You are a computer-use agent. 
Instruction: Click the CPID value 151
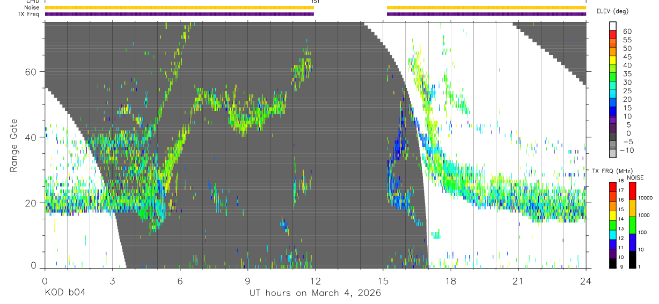coord(316,2)
